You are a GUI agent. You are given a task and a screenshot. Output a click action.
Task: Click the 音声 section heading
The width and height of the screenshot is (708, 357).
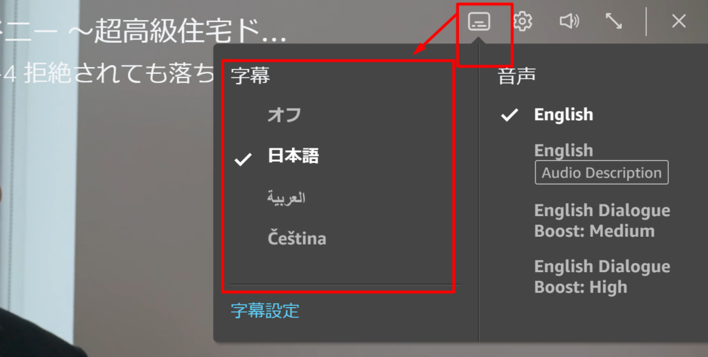[516, 75]
